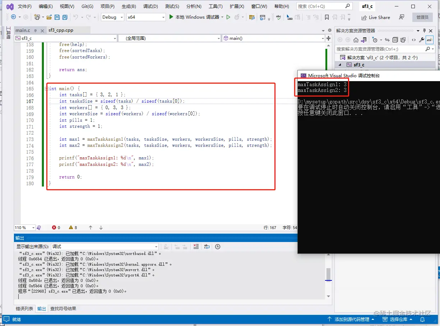Start without debugging using the hollow green play icon
The image size is (440, 326).
pos(228,17)
